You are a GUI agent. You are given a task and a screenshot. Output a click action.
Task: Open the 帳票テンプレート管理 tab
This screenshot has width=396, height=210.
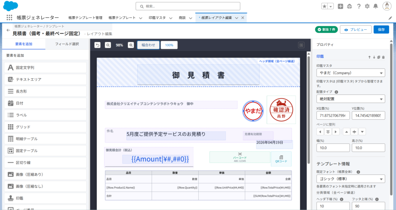(x=85, y=18)
